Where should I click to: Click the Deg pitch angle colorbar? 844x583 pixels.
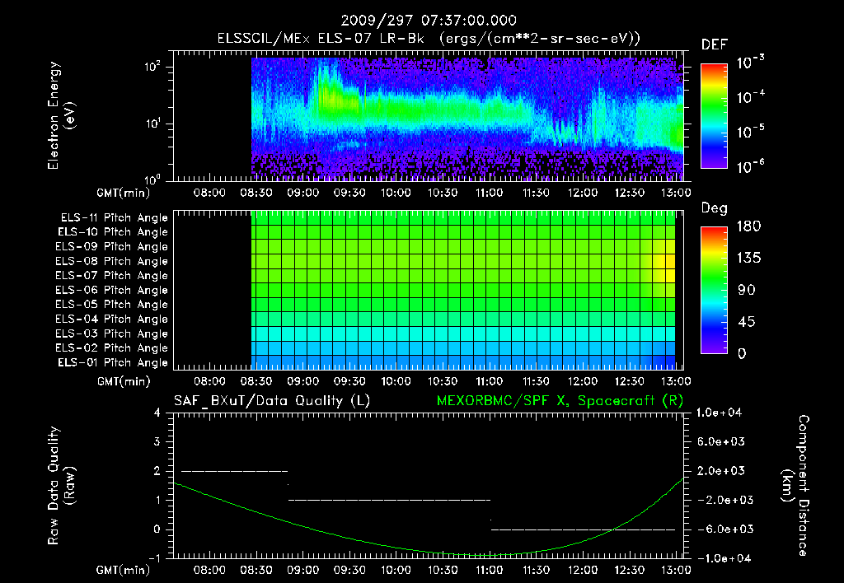pyautogui.click(x=714, y=290)
